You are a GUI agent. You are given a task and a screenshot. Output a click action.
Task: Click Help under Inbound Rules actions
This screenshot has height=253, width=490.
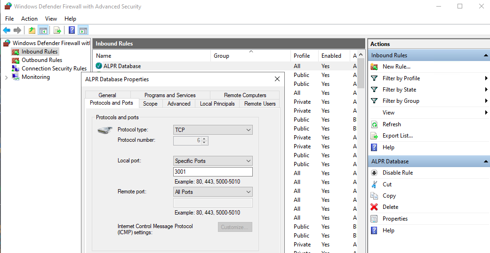pyautogui.click(x=388, y=147)
